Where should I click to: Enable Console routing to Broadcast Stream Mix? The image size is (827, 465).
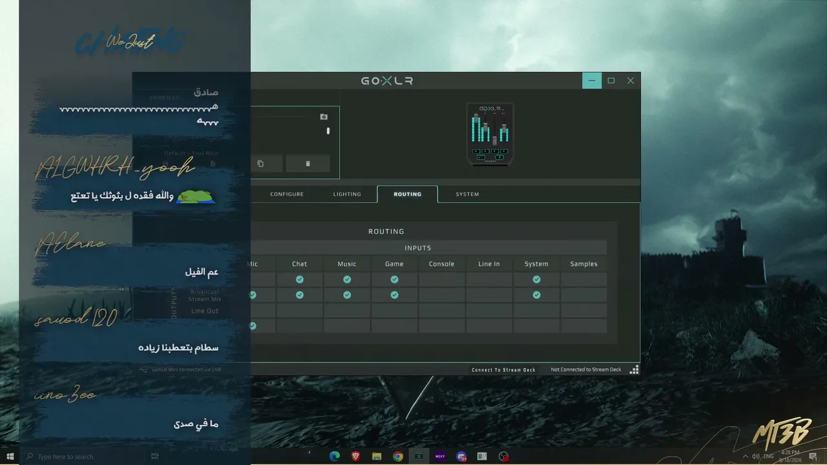[442, 295]
